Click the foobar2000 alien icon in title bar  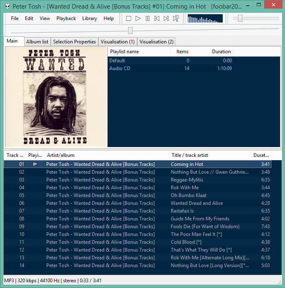7,7
